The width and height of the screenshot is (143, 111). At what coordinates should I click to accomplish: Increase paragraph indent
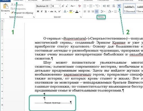[x=108, y=6]
